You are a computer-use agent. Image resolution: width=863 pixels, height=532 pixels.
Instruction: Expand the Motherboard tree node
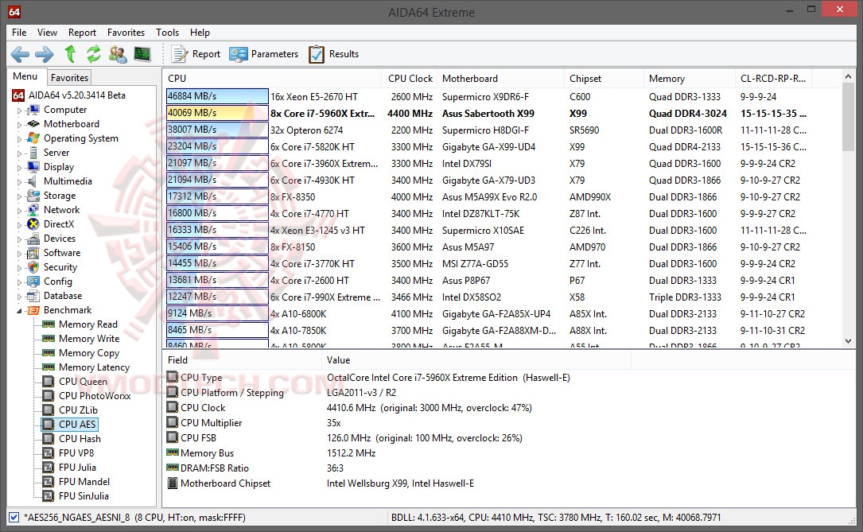[x=19, y=124]
